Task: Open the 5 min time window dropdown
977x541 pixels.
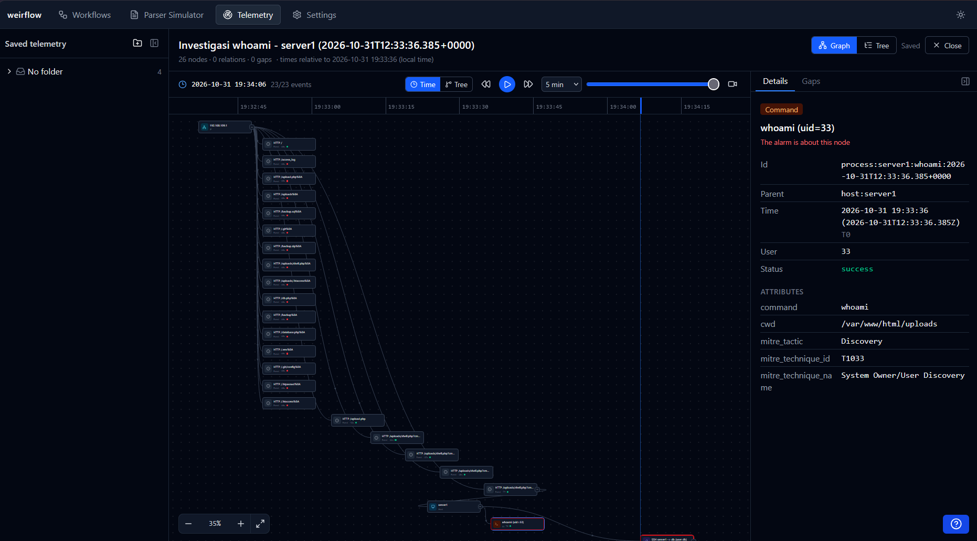Action: (561, 84)
